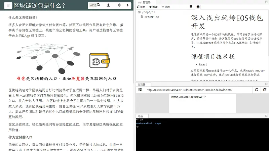Go to next page with the right arrow
269x151 pixels.
[x=127, y=5]
